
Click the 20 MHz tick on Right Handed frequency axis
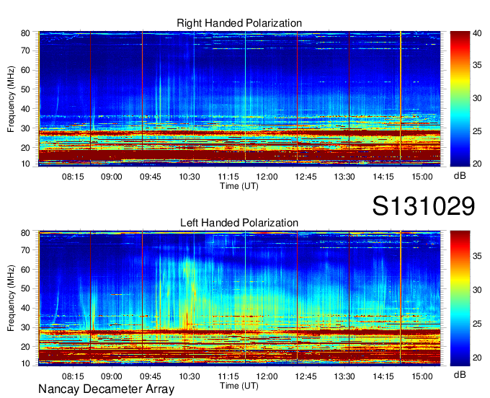pos(25,148)
